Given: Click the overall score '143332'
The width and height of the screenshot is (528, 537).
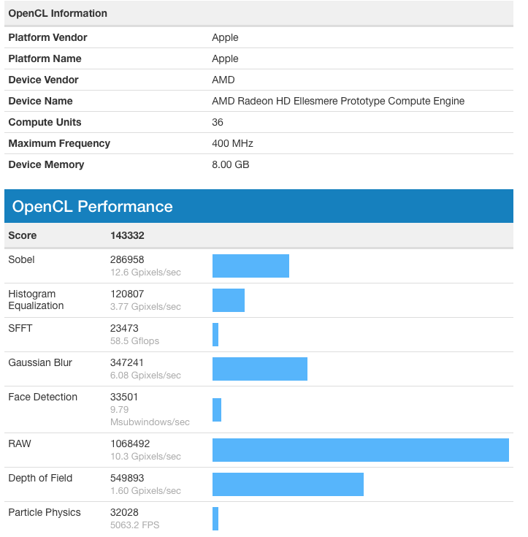Looking at the screenshot, I should (x=127, y=235).
